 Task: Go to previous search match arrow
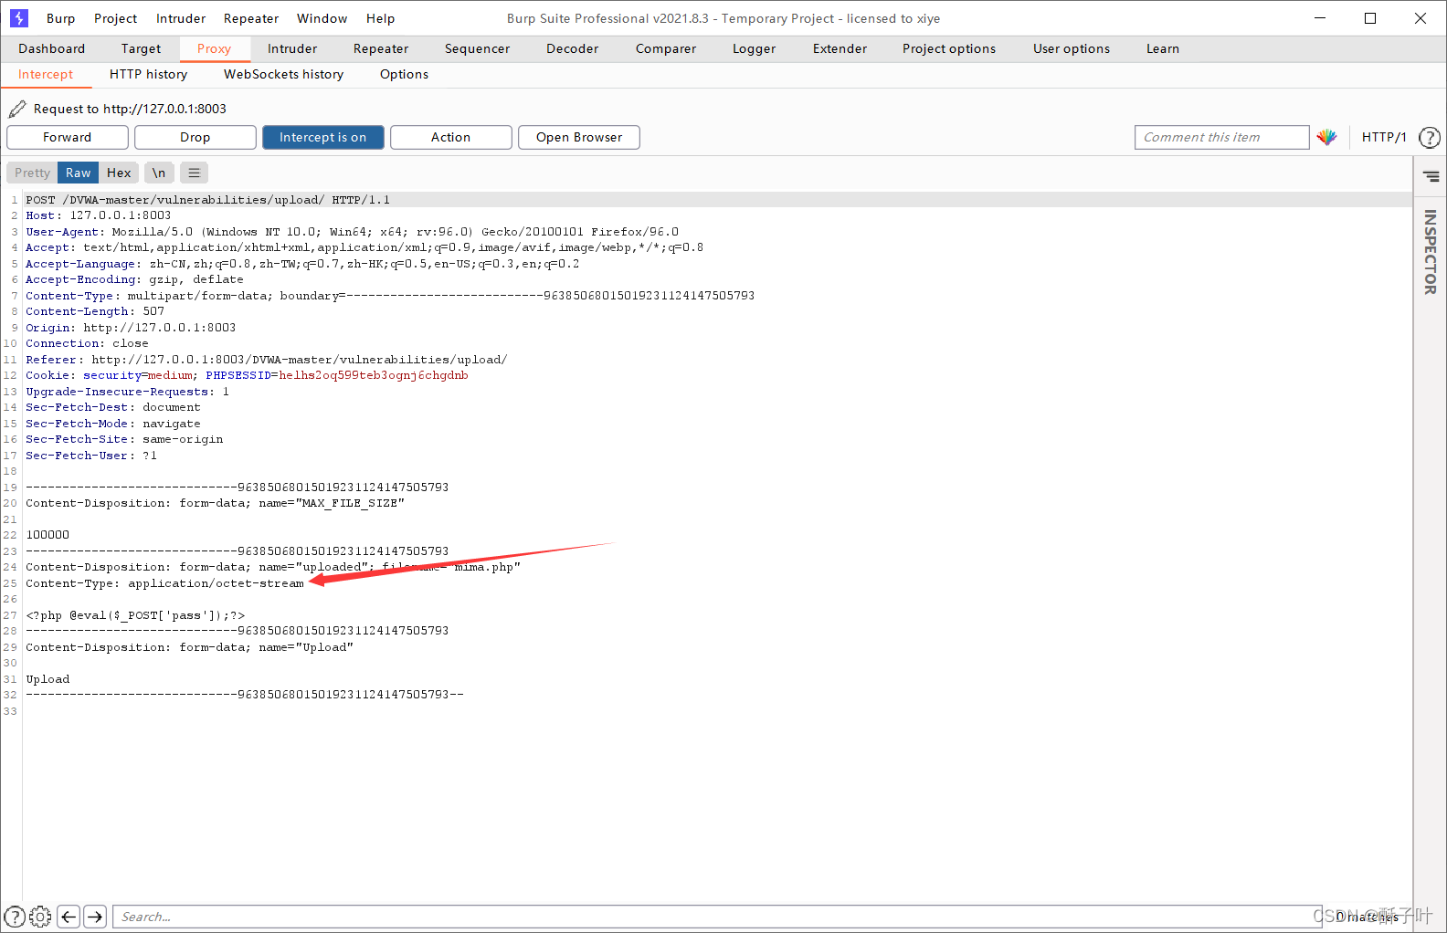69,917
